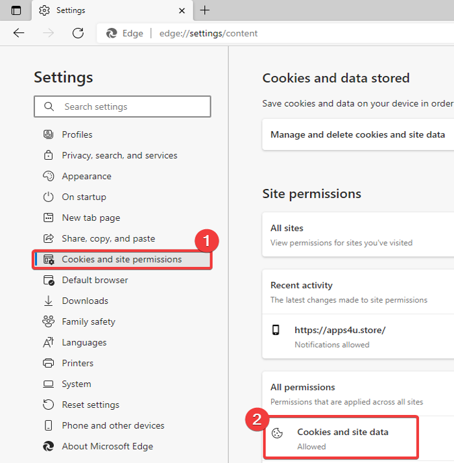Click the Reset settings icon
The image size is (454, 463).
[x=48, y=405]
